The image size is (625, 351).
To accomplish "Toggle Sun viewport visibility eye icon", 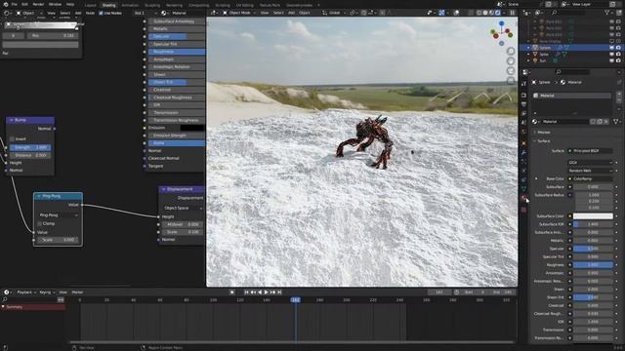I will click(x=612, y=60).
